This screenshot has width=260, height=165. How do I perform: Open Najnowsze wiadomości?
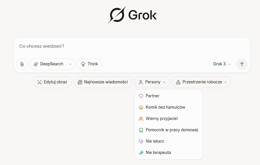pyautogui.click(x=103, y=82)
